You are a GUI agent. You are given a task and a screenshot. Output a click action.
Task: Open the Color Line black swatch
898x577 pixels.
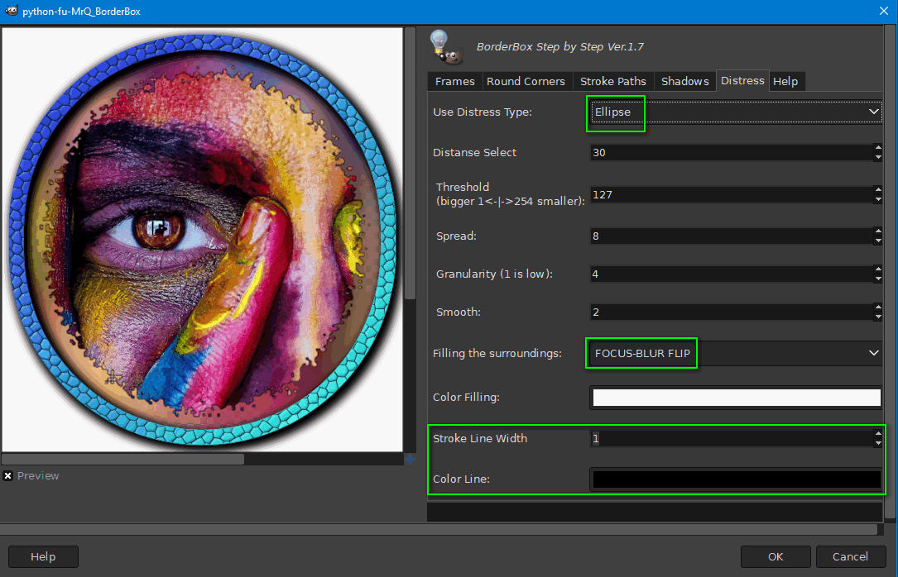[737, 479]
